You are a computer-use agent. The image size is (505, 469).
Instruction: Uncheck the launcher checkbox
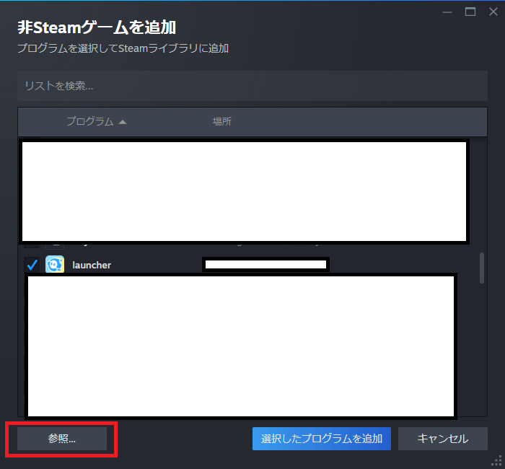click(32, 265)
